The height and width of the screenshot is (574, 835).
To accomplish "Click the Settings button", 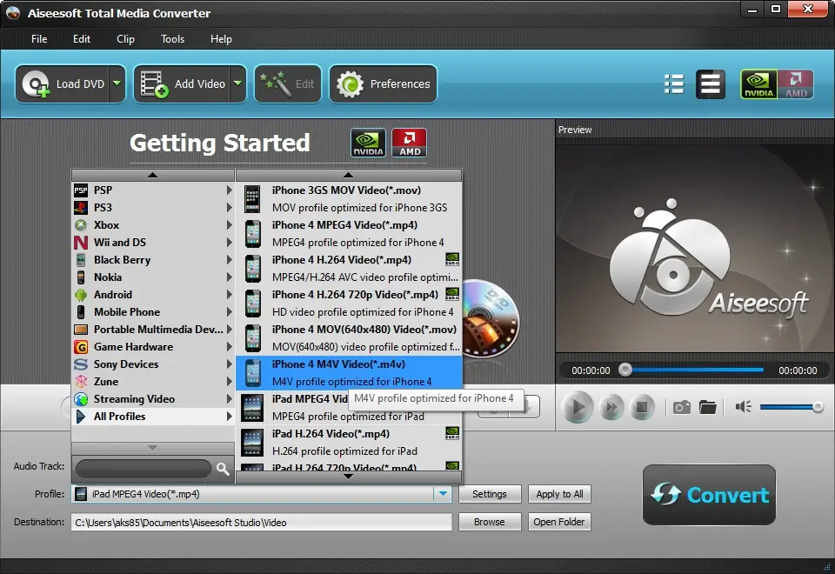I will pyautogui.click(x=490, y=494).
